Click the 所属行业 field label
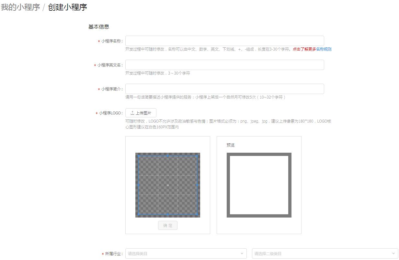This screenshot has height=260, width=399. point(114,254)
